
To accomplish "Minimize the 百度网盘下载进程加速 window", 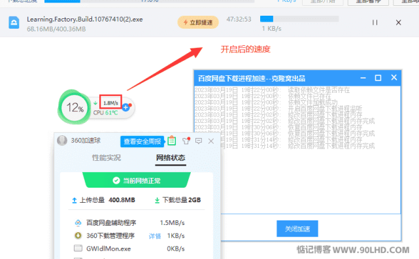I will (363, 78).
